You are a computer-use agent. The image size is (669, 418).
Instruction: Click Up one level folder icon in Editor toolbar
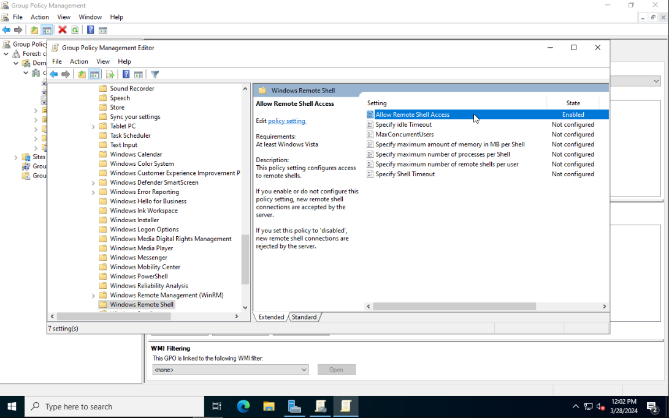(x=82, y=75)
